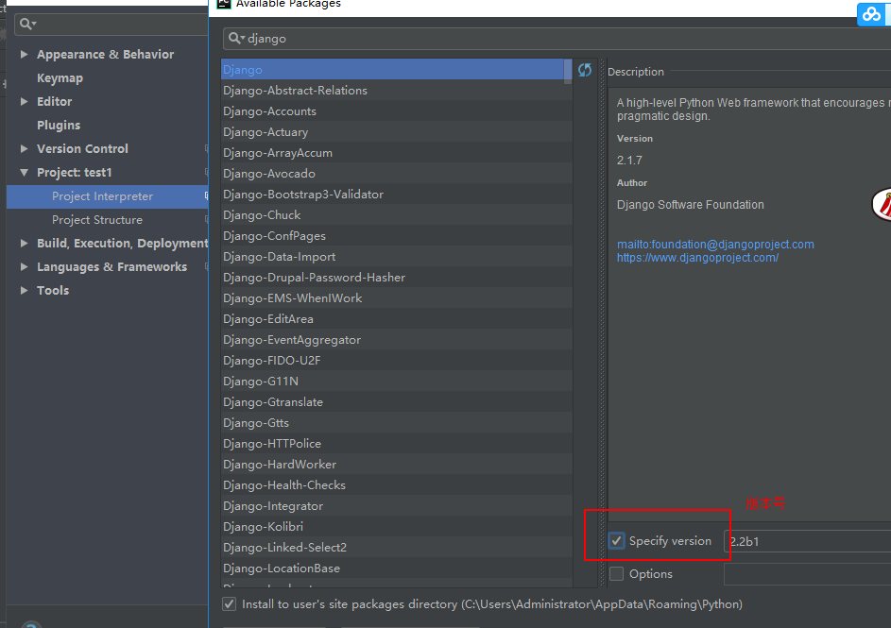Open the https://www.djangoproject.com/ link
Screen dimensions: 891x628
pos(698,258)
